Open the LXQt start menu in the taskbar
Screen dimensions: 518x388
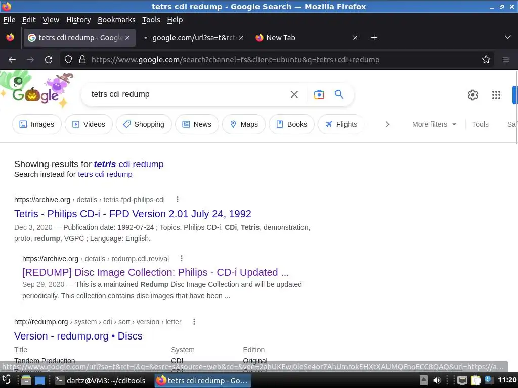(7, 380)
